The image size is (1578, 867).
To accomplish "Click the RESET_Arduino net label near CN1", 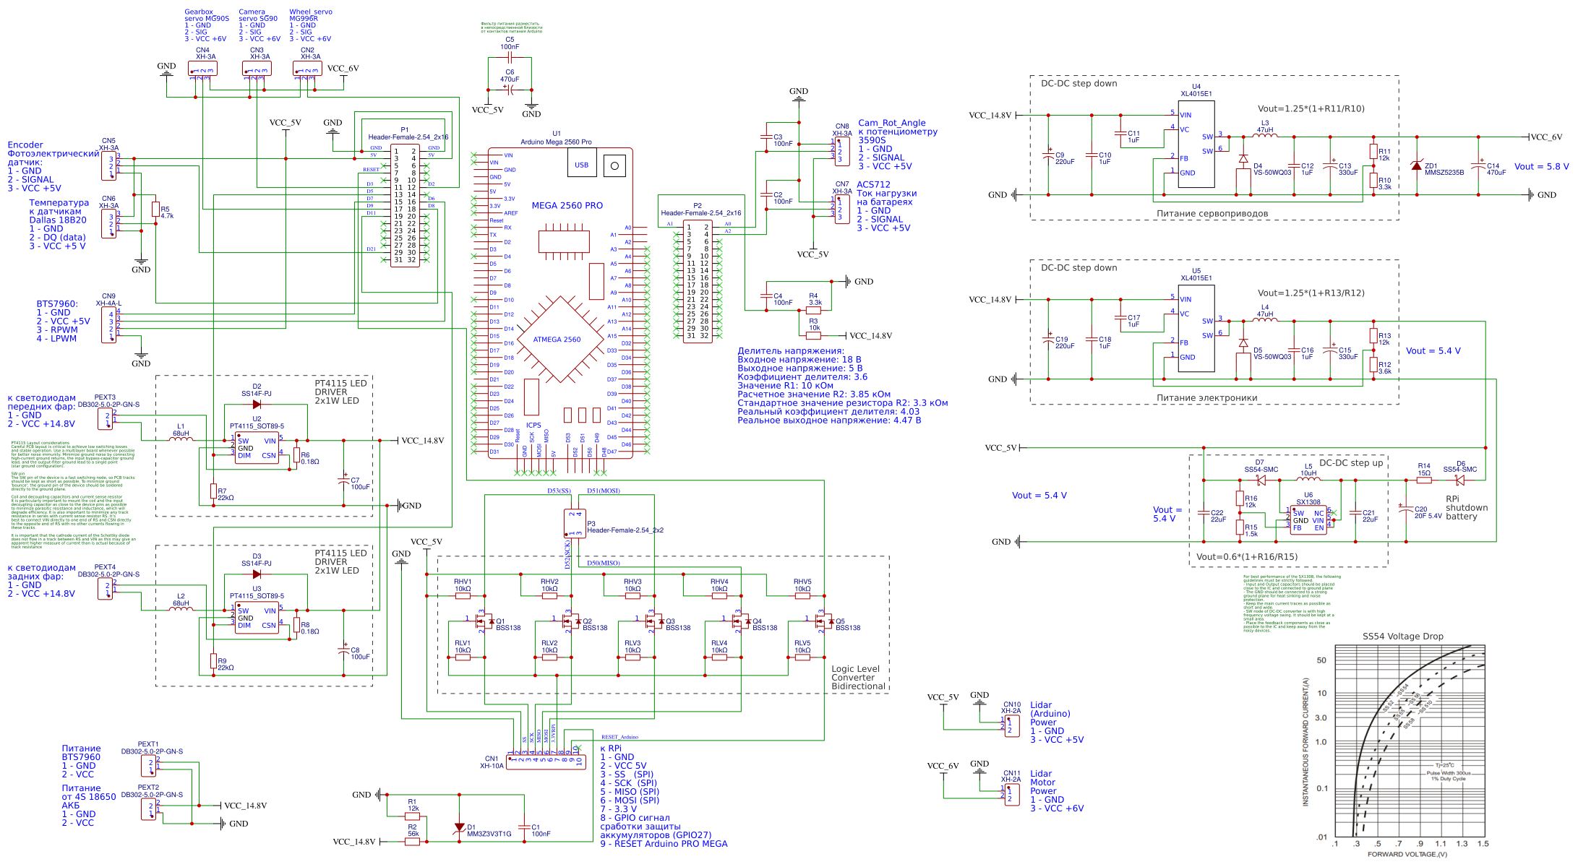I will (x=622, y=738).
